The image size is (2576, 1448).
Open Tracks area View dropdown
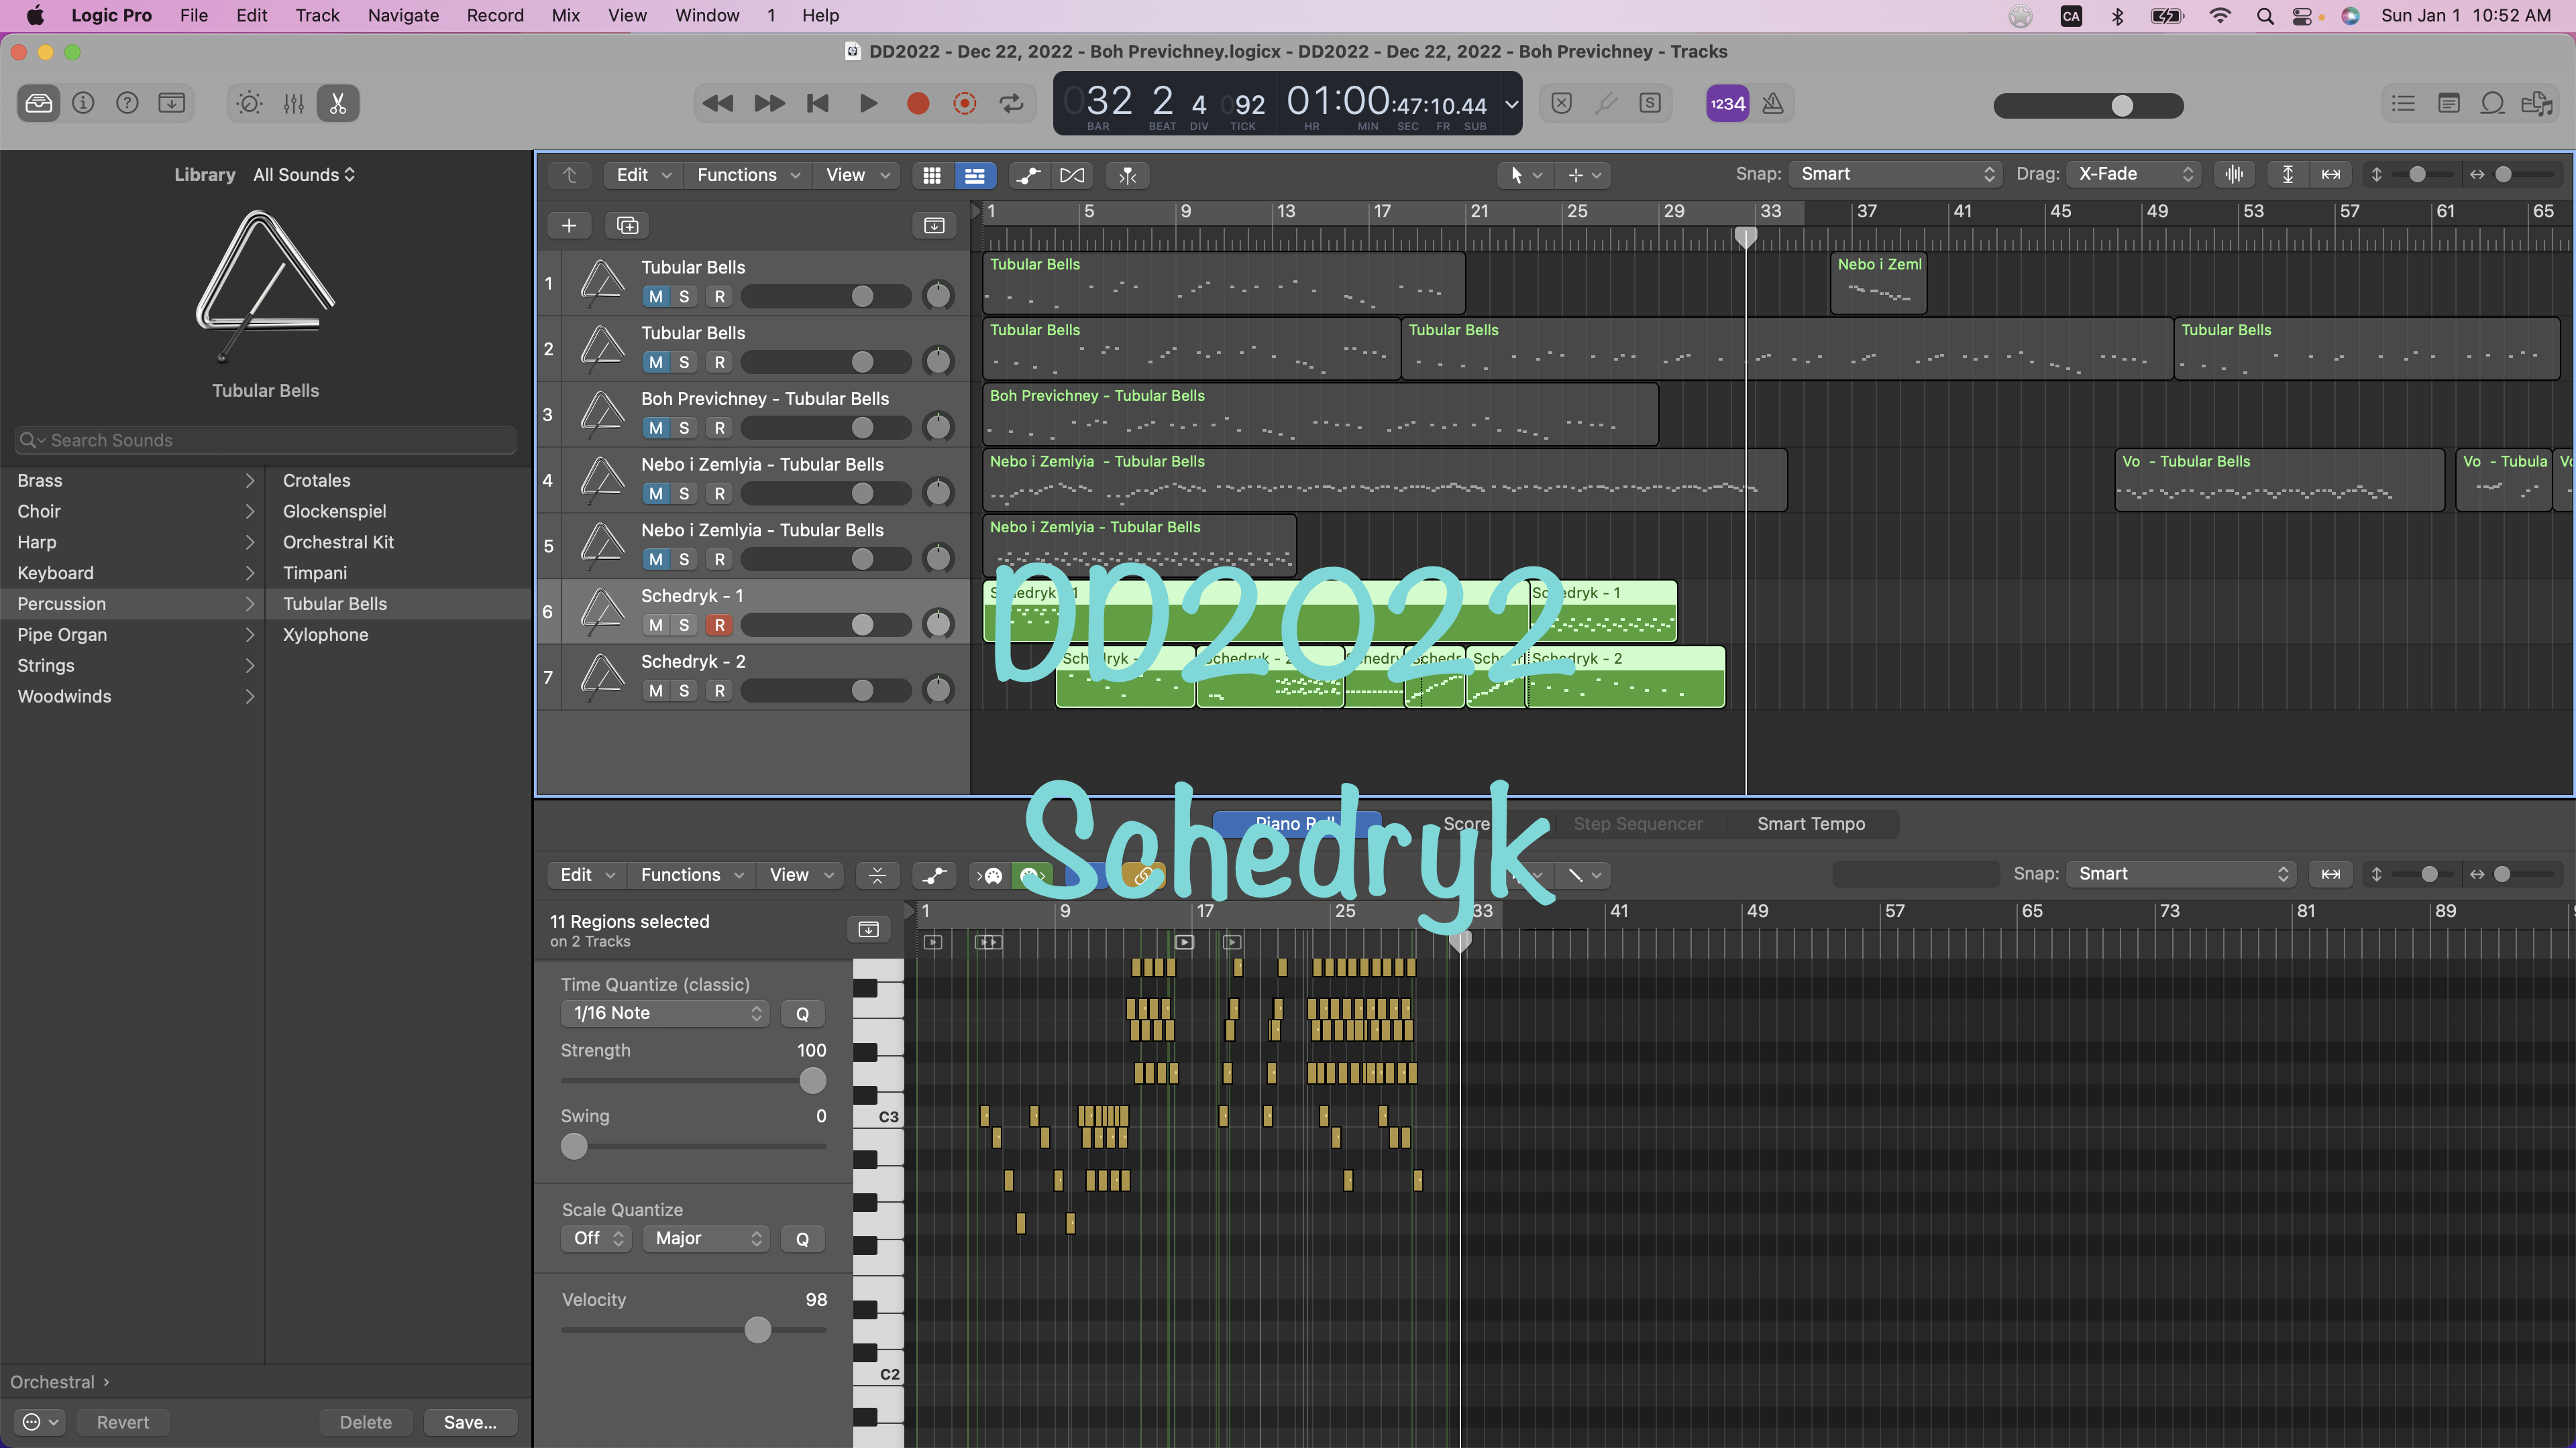pyautogui.click(x=857, y=175)
